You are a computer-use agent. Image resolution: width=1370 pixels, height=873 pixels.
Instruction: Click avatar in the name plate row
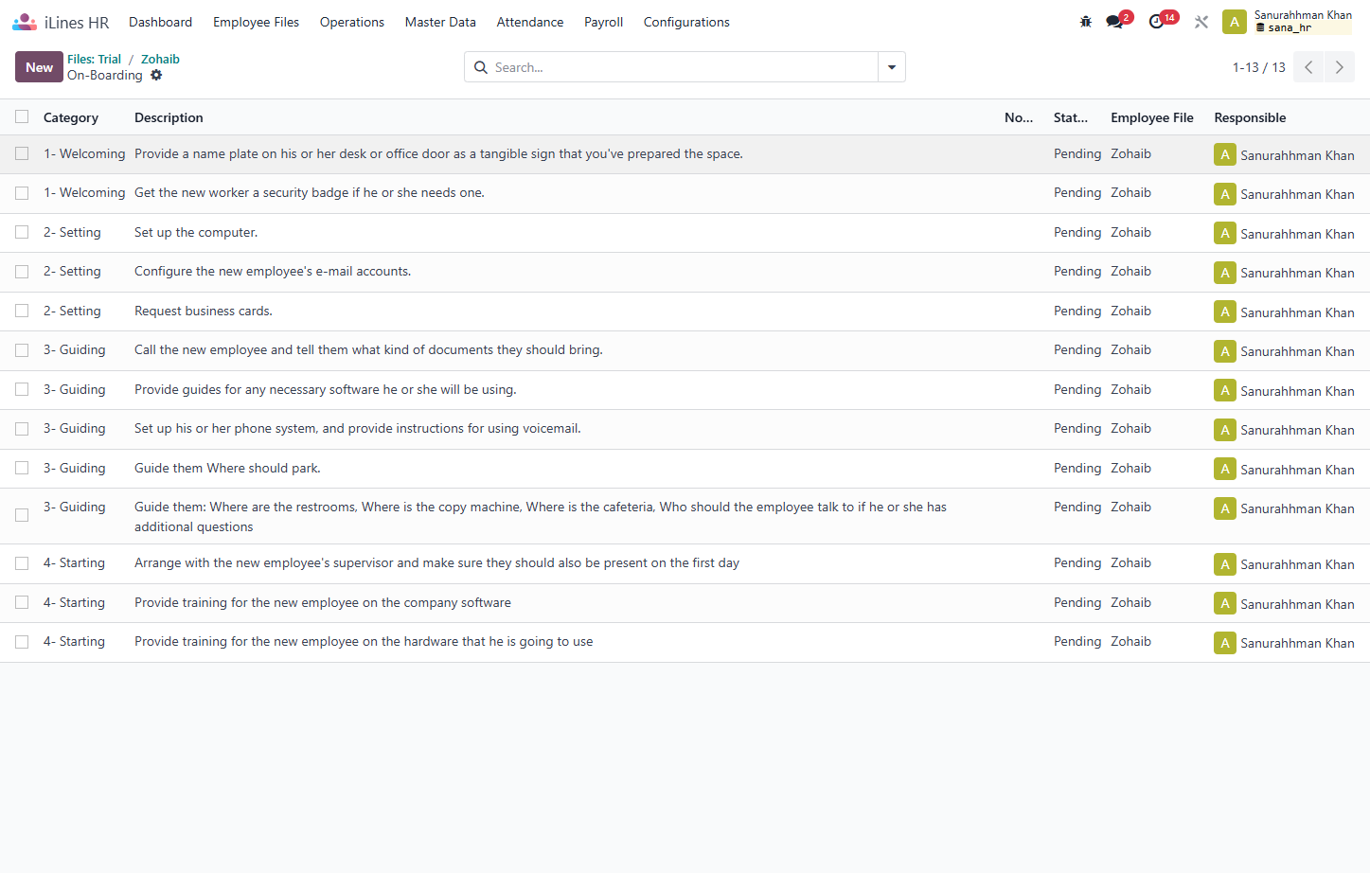tap(1225, 154)
